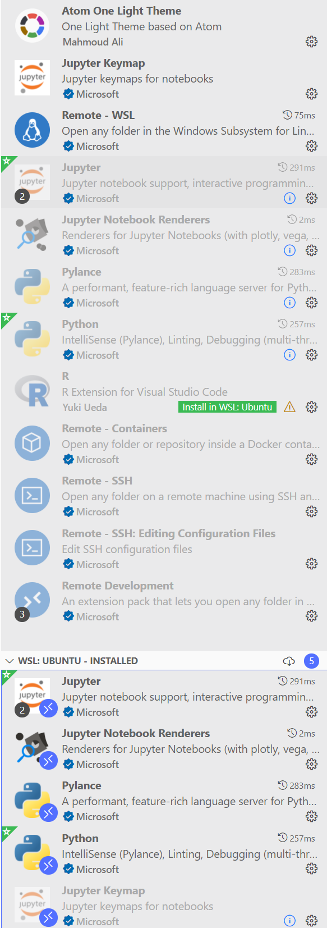Open the manage gear for Remote Development
Image resolution: width=327 pixels, height=928 pixels.
[x=312, y=616]
